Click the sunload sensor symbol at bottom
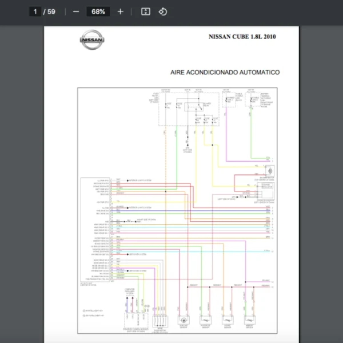This screenshot has width=343, height=343. point(185,320)
